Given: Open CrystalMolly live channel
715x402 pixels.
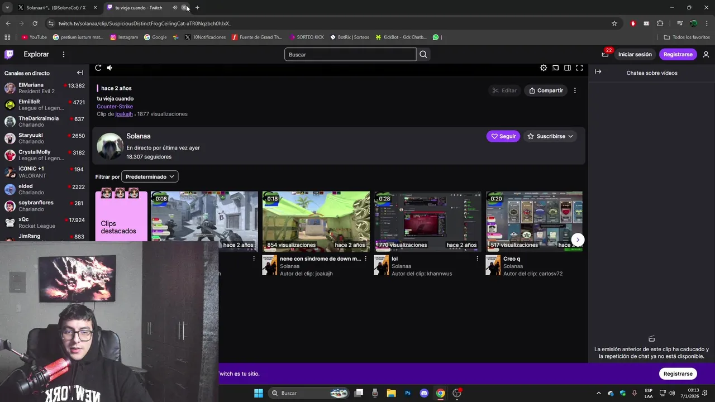Looking at the screenshot, I should (45, 155).
